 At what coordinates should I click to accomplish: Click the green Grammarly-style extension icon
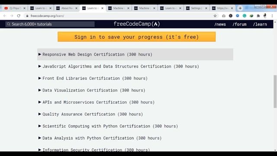coord(244,16)
